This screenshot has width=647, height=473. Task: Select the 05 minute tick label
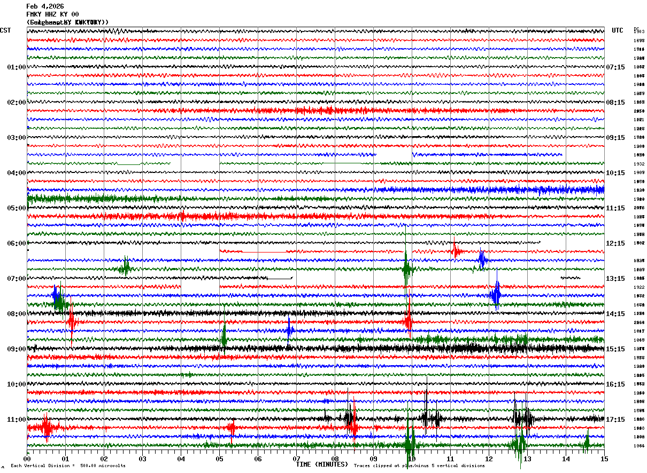click(x=219, y=459)
